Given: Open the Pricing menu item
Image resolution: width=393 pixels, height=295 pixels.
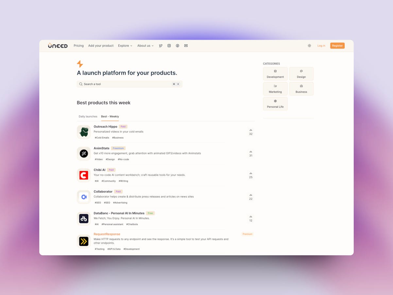Looking at the screenshot, I should [x=79, y=46].
